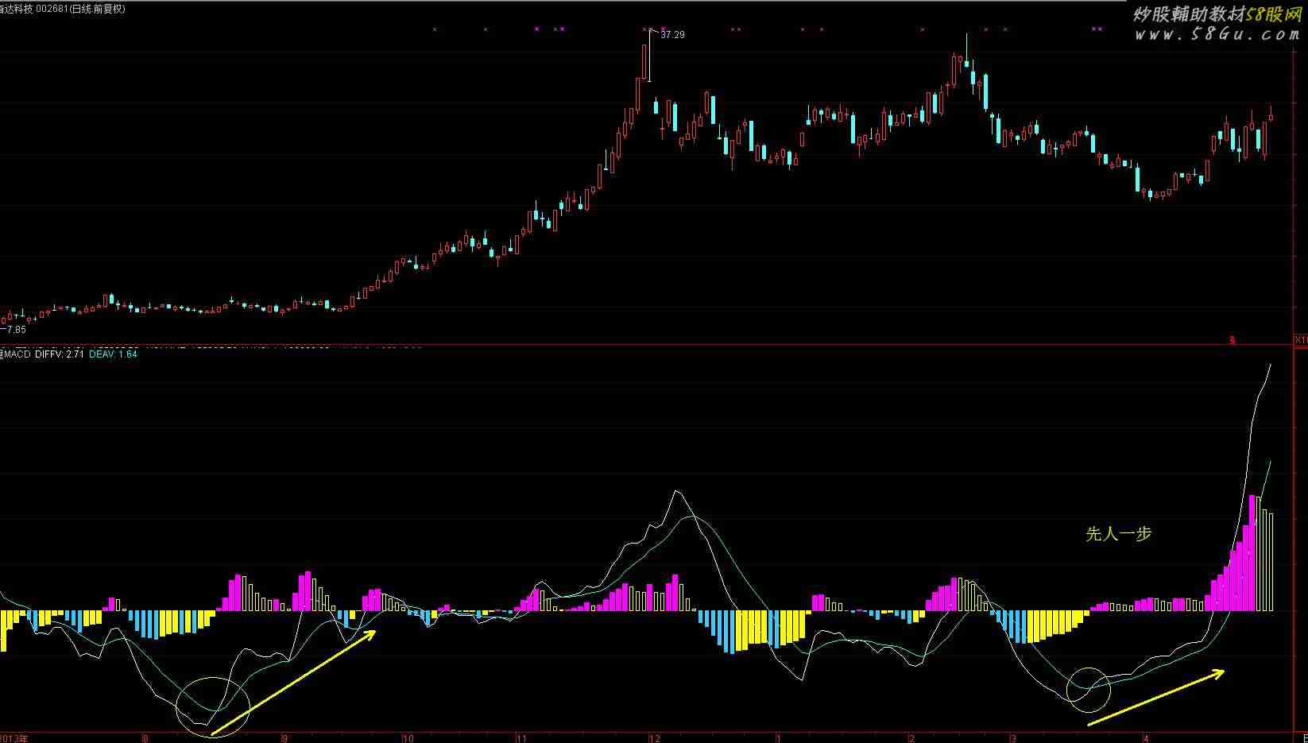This screenshot has height=743, width=1308.
Task: Click the red marker near panel divider
Action: click(1233, 340)
